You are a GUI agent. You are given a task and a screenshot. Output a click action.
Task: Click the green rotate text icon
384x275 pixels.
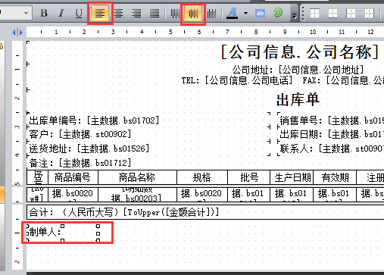coord(278,13)
